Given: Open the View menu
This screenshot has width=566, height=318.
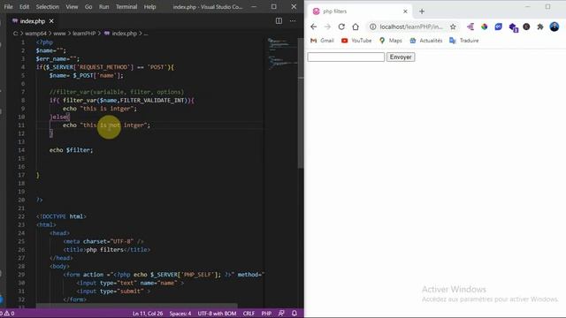Looking at the screenshot, I should [72, 6].
